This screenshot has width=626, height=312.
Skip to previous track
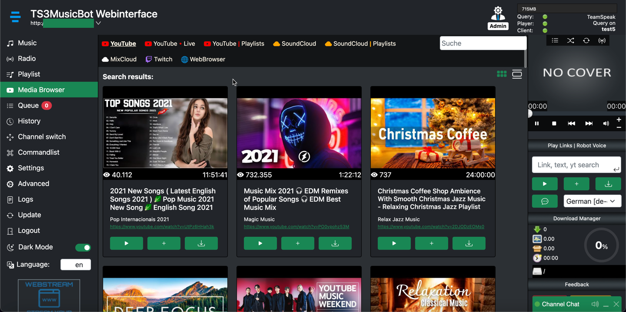coord(571,123)
